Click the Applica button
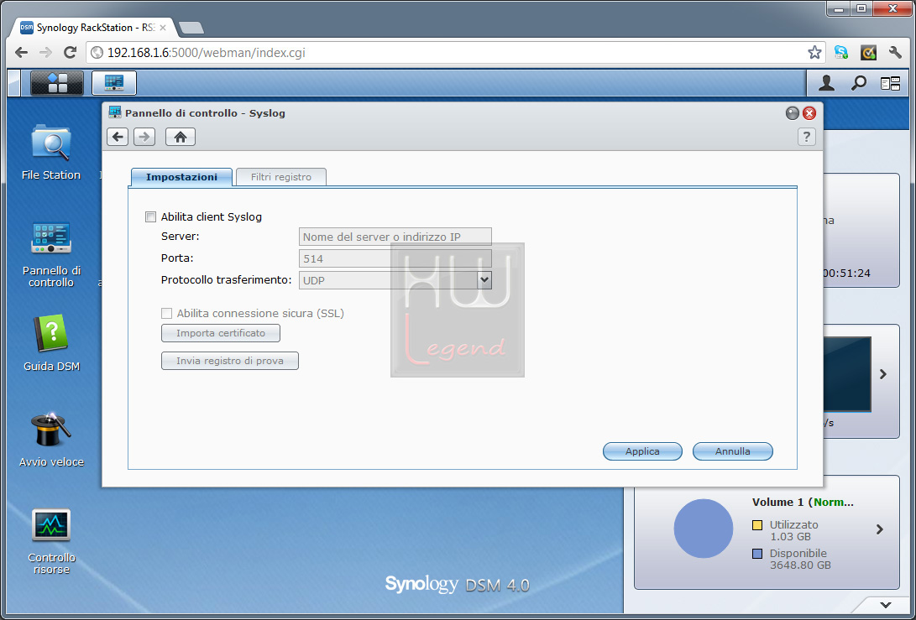 point(642,451)
